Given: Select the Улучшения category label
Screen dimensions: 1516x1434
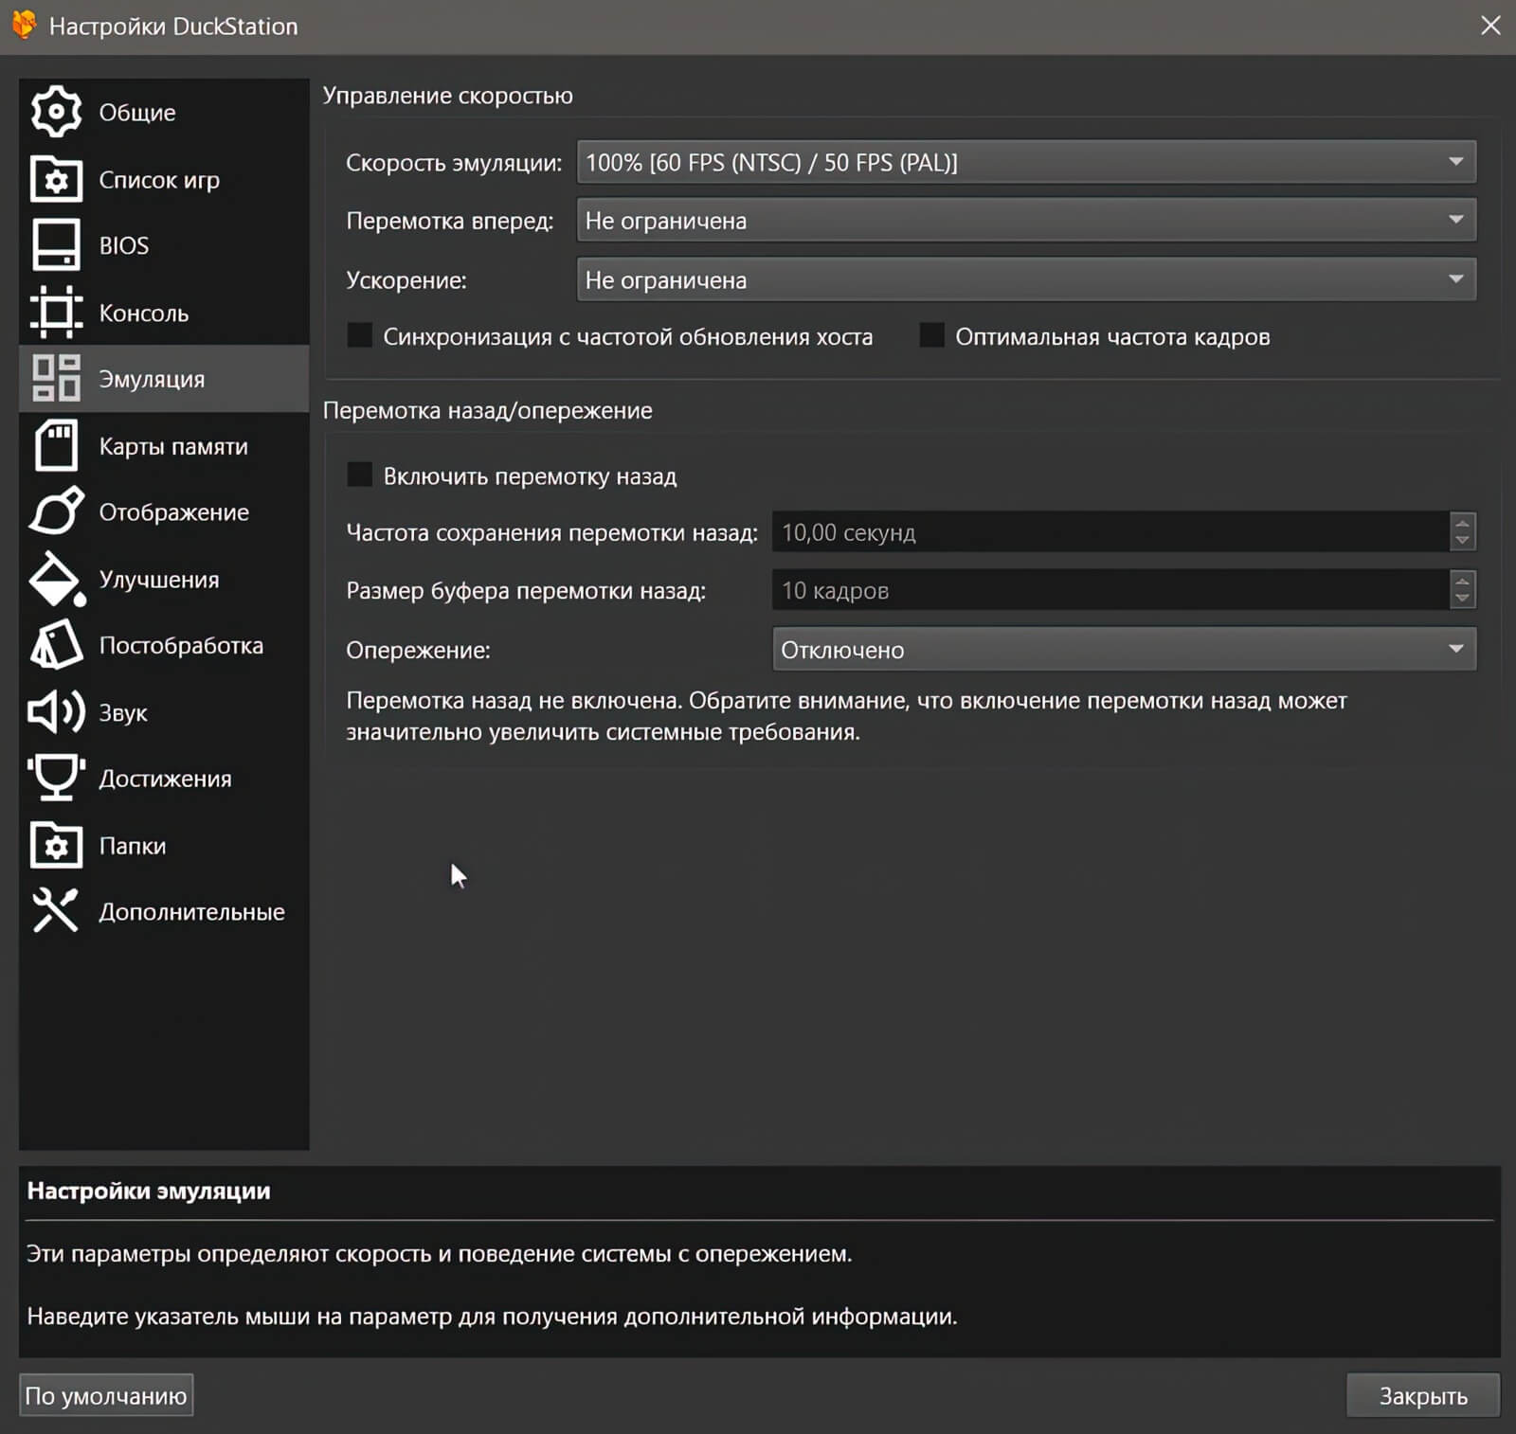Looking at the screenshot, I should click(x=159, y=580).
